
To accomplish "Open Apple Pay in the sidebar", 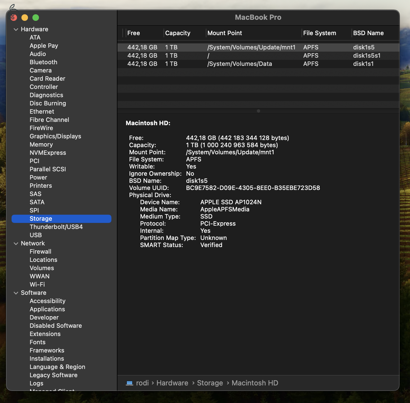I will click(x=44, y=46).
